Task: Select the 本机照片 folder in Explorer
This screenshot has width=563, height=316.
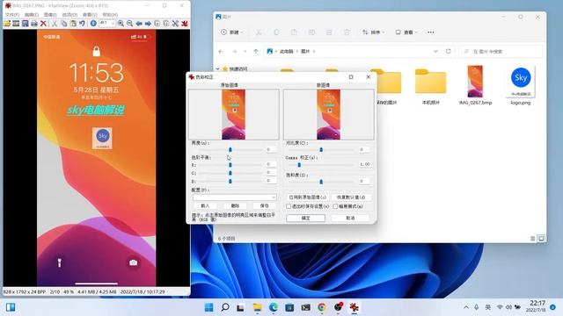Action: [x=430, y=86]
